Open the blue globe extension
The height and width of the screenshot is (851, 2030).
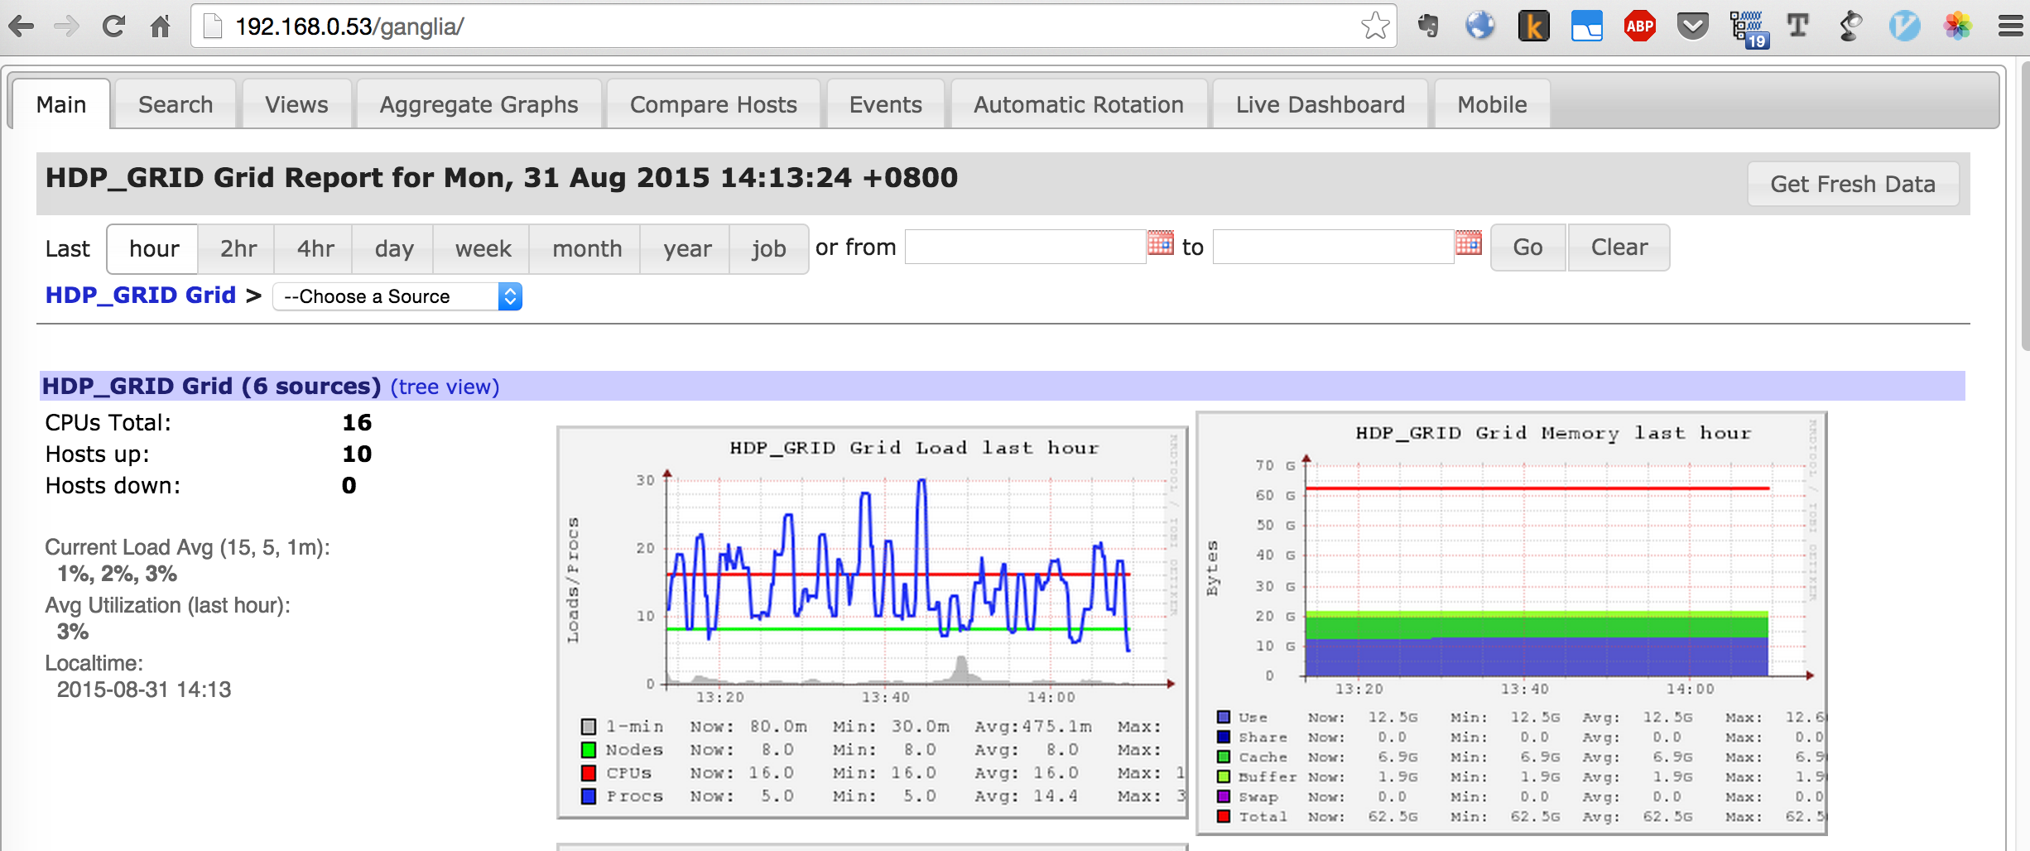(1480, 26)
